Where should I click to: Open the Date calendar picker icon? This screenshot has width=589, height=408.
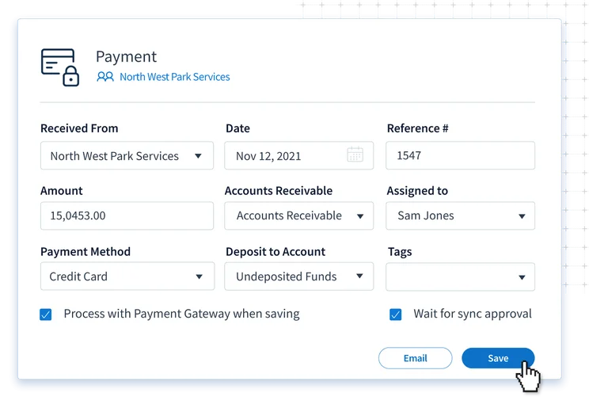[355, 154]
